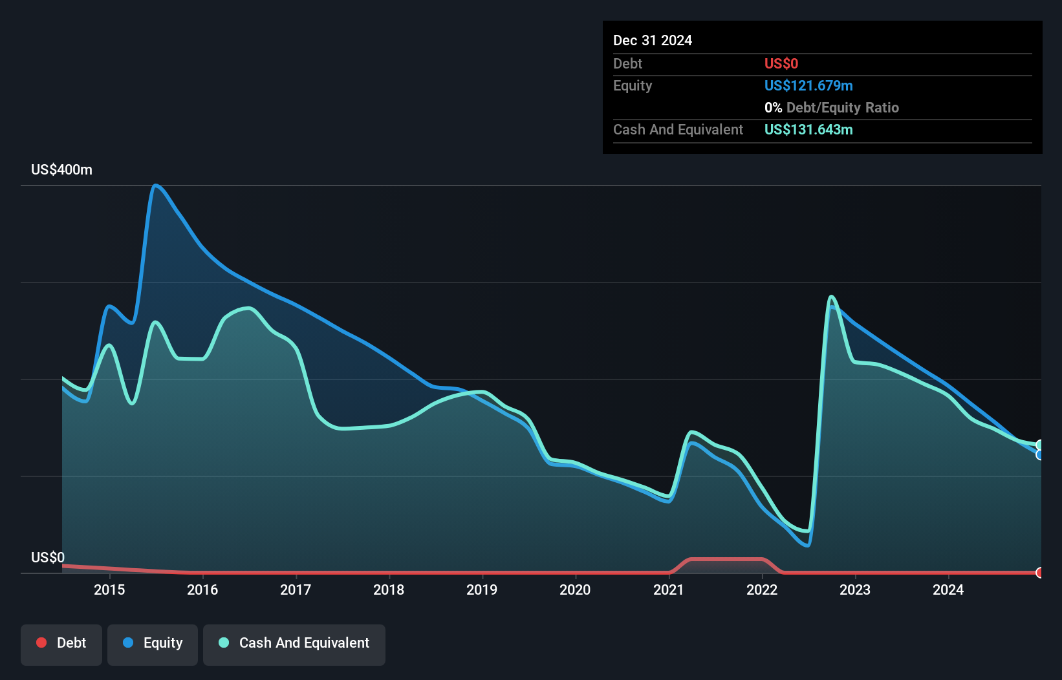Click the Dec 31 2024 tooltip date

point(653,40)
